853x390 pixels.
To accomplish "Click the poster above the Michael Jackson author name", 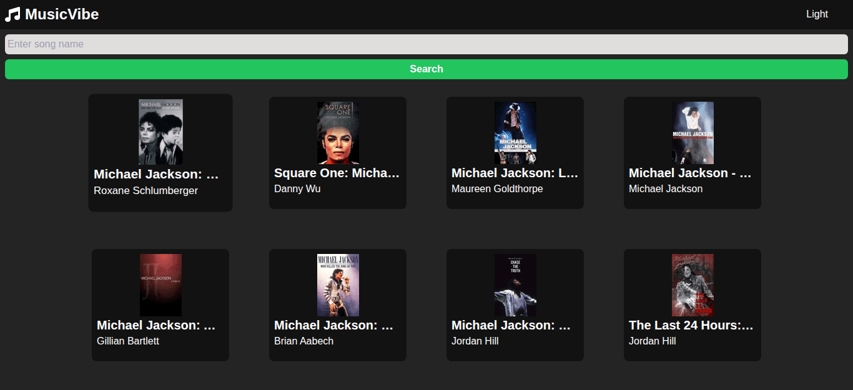I will tap(693, 133).
